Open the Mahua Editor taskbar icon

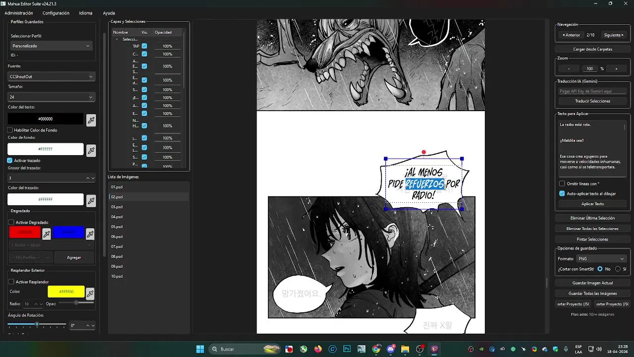(x=434, y=349)
